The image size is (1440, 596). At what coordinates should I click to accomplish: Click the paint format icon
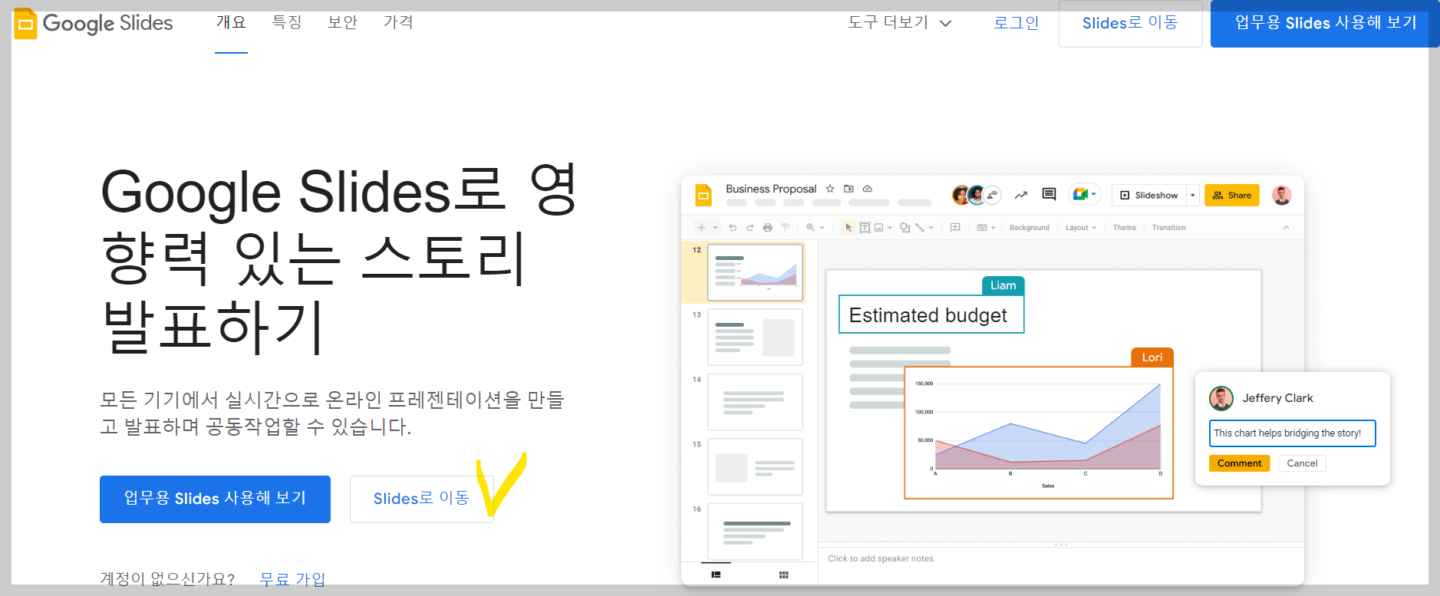(x=785, y=228)
